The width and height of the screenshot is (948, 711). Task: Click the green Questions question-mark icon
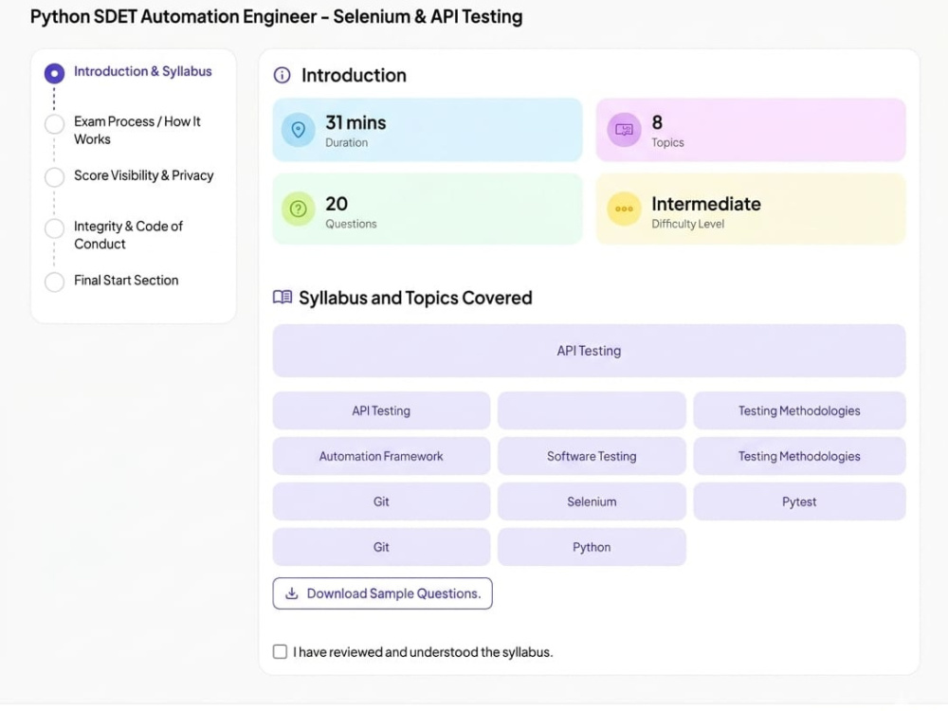coord(298,210)
